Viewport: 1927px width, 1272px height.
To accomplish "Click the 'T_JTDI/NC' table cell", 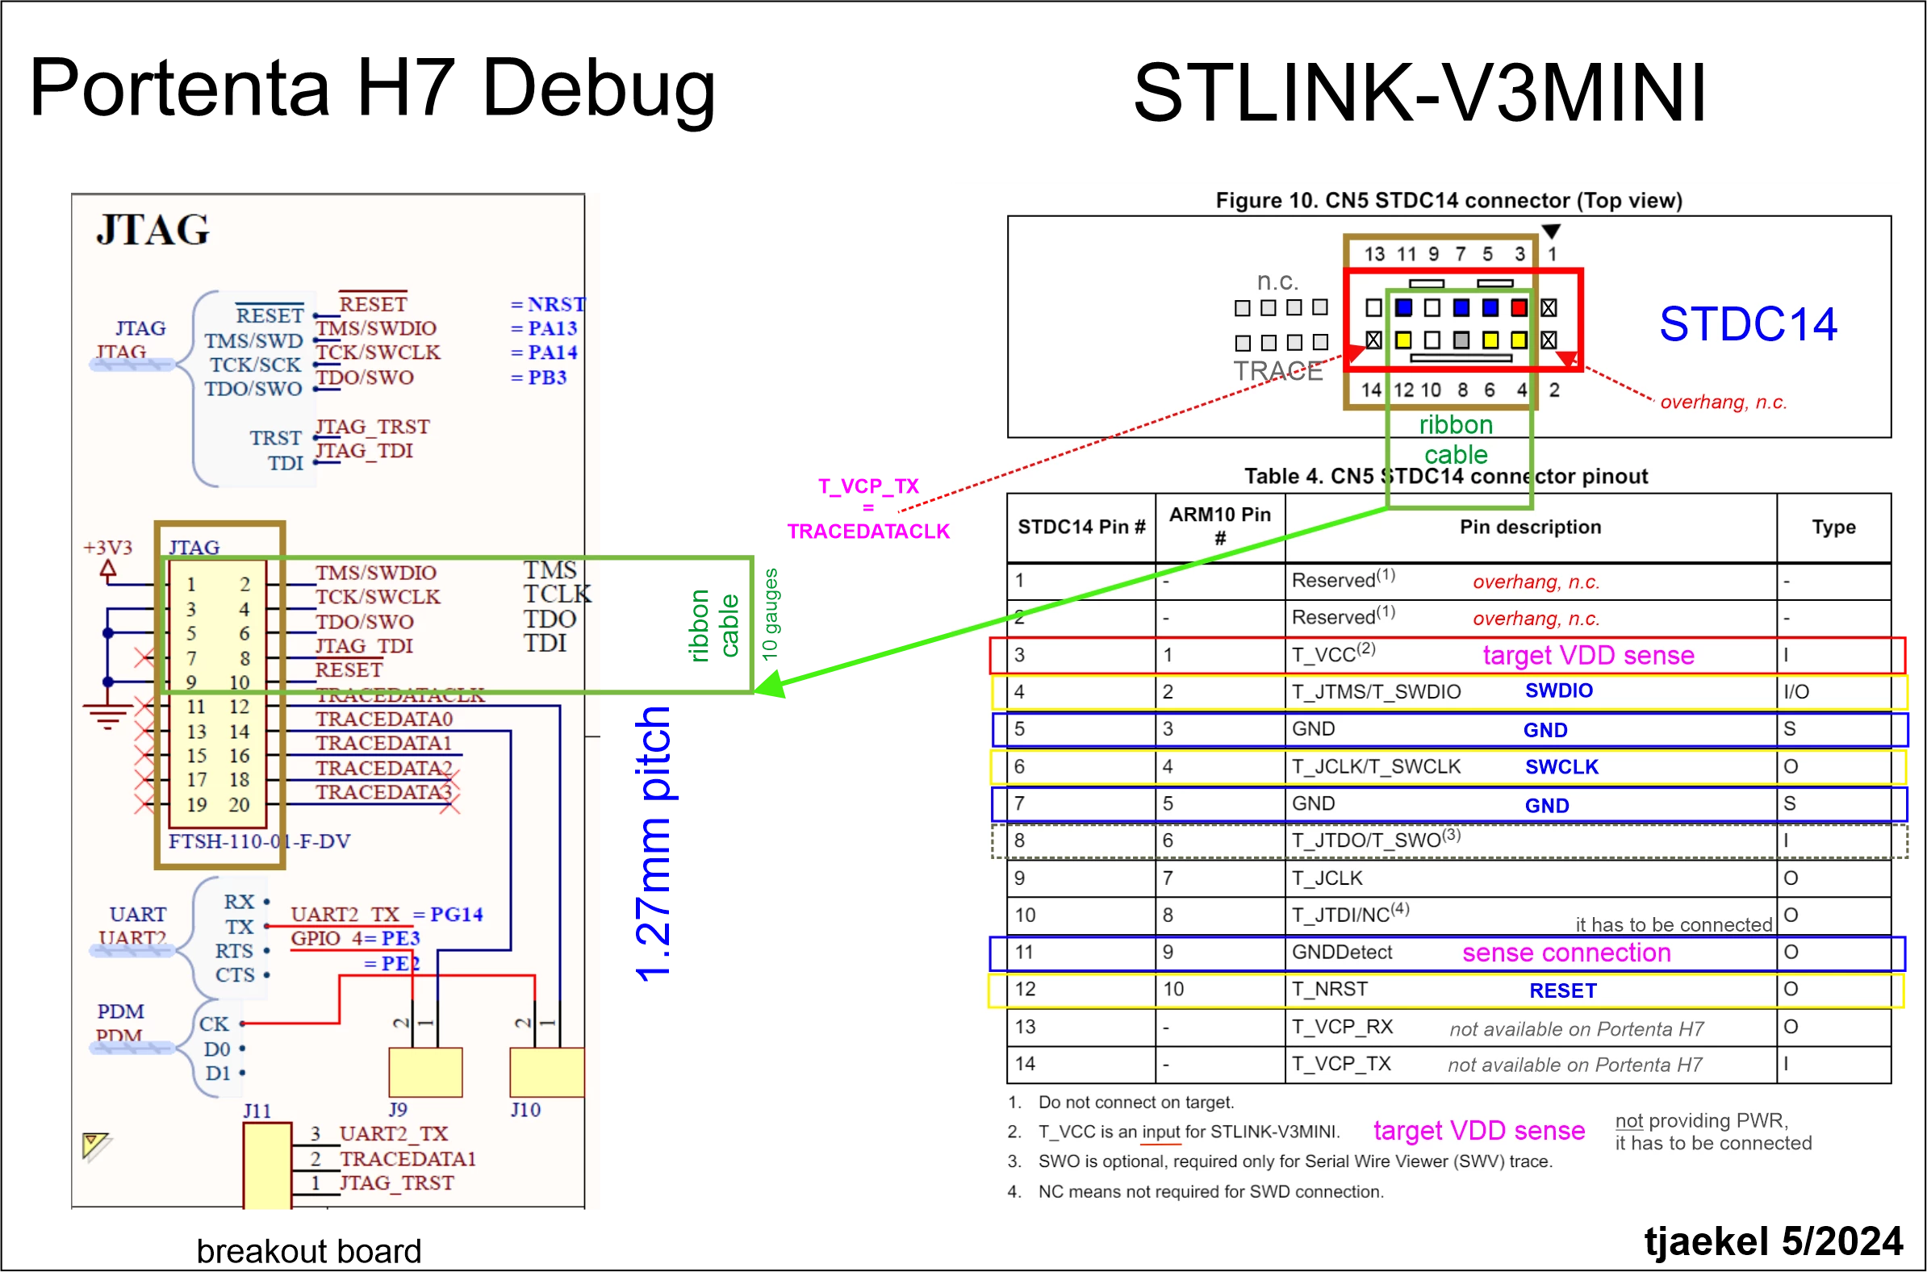I will pos(1351,913).
